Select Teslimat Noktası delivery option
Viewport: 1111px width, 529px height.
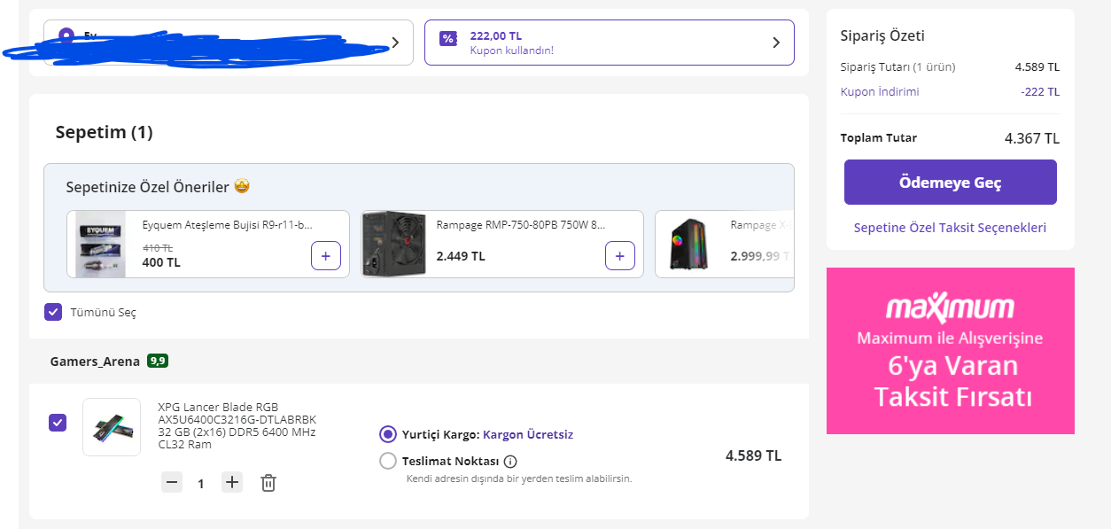(x=388, y=461)
